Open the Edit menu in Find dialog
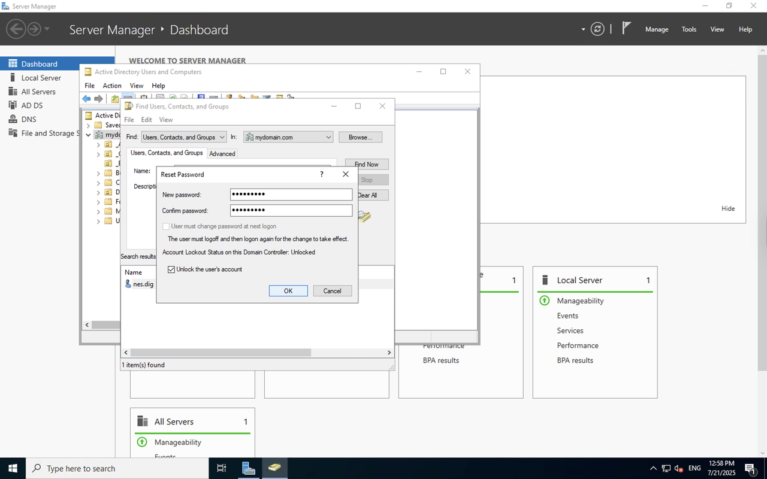 [x=146, y=120]
